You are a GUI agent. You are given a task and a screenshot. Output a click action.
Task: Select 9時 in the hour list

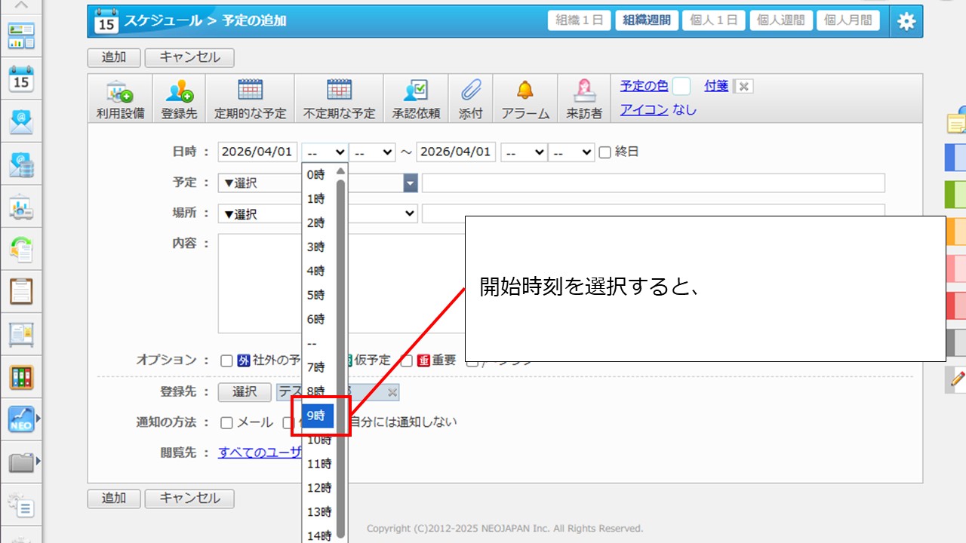point(318,416)
